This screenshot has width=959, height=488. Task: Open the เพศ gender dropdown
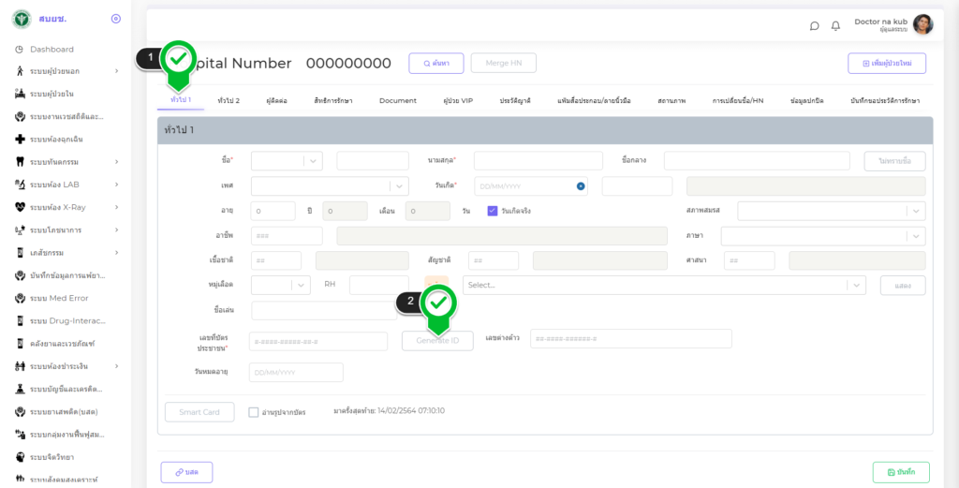point(330,186)
